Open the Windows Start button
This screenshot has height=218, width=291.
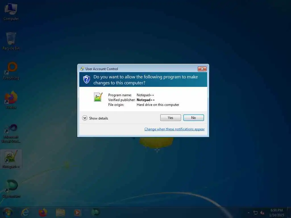(7, 212)
